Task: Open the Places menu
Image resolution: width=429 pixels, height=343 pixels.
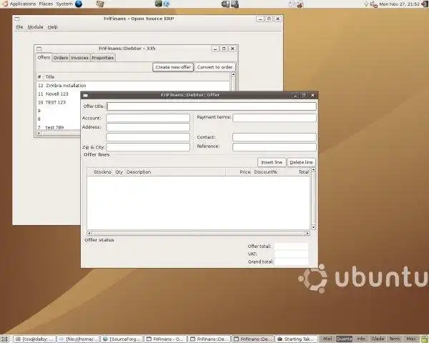Action: 46,4
